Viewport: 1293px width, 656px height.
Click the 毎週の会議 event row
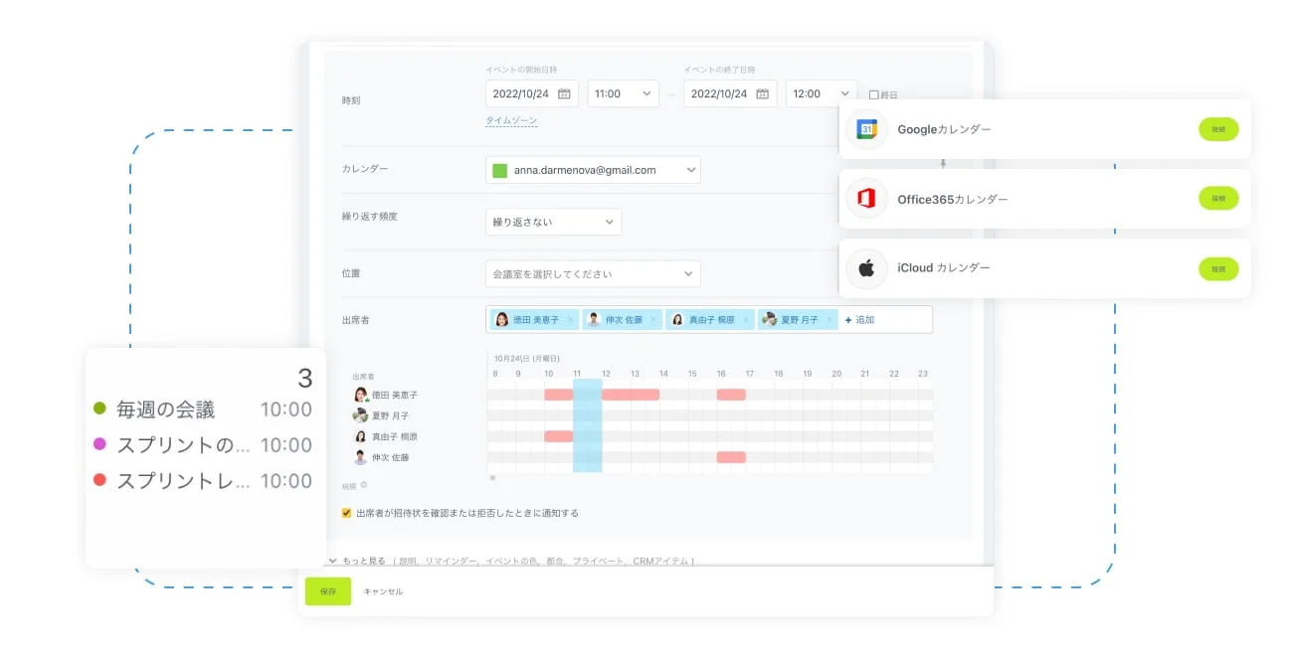tap(202, 409)
